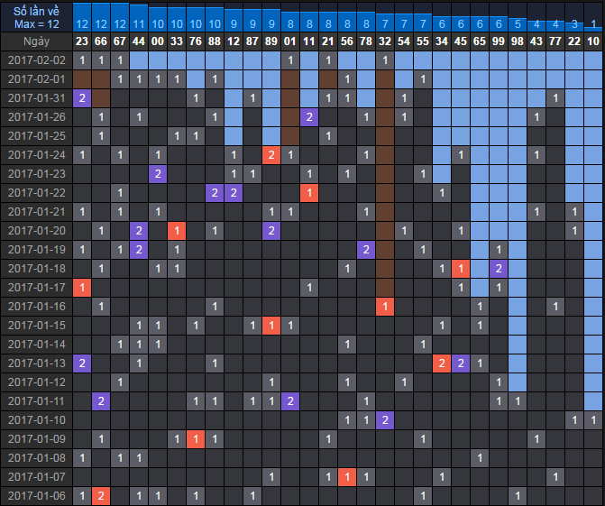Click the 'Số lần về Max = 12' header

[36, 16]
